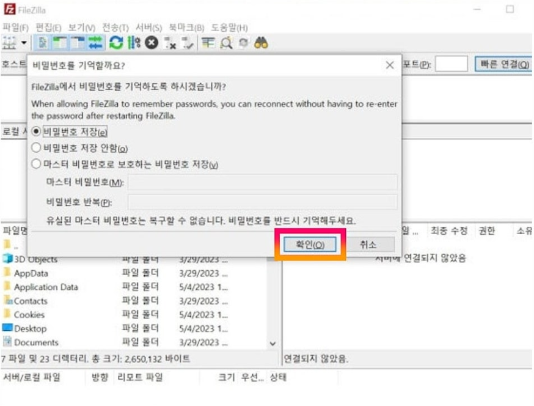This screenshot has width=534, height=406.
Task: Click the 확인(O) button
Action: tap(310, 245)
